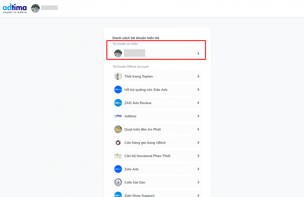Expand the Thời trang Topten row chevron
The width and height of the screenshot is (304, 197).
[x=198, y=76]
